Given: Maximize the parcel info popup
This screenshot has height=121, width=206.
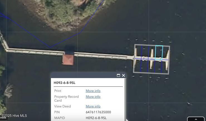Looking at the screenshot, I should (x=118, y=75).
